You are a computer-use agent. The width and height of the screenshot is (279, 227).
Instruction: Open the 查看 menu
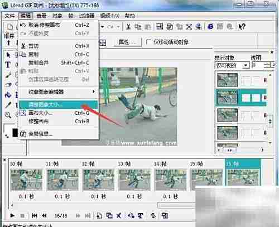41,16
